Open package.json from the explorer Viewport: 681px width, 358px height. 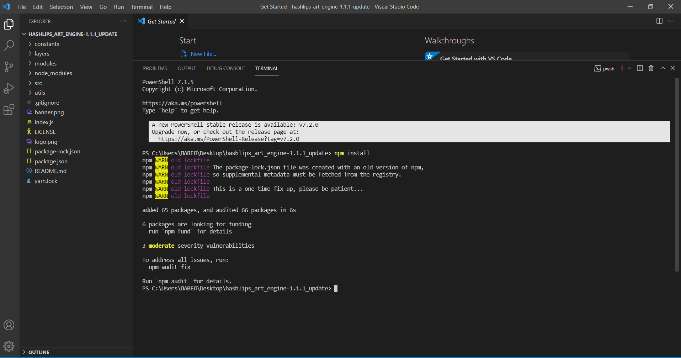(51, 161)
